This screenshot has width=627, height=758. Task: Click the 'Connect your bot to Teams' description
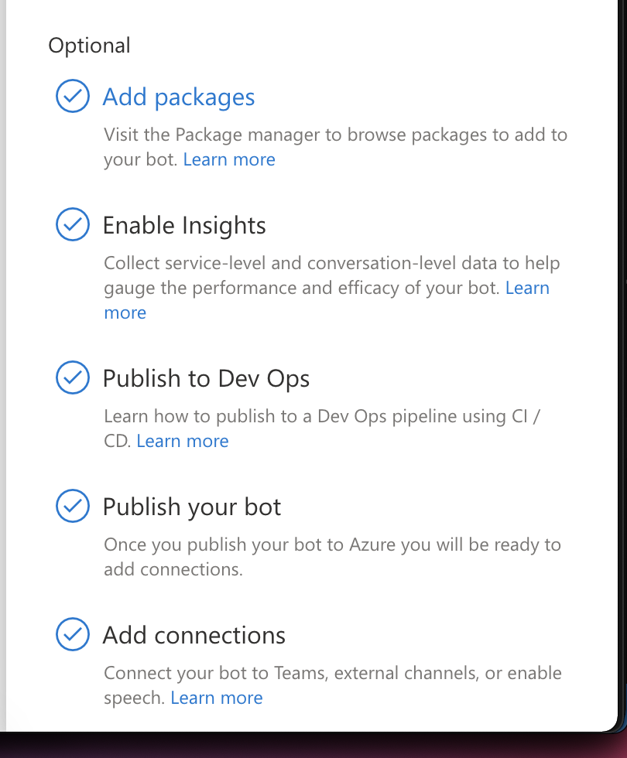333,685
